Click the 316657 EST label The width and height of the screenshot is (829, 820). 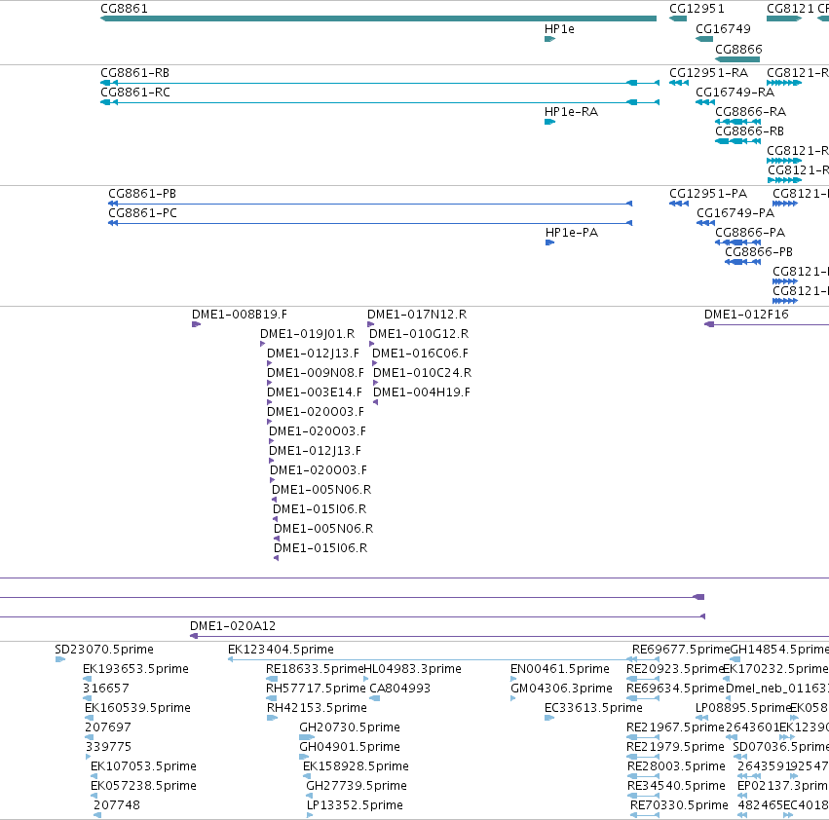pyautogui.click(x=106, y=689)
